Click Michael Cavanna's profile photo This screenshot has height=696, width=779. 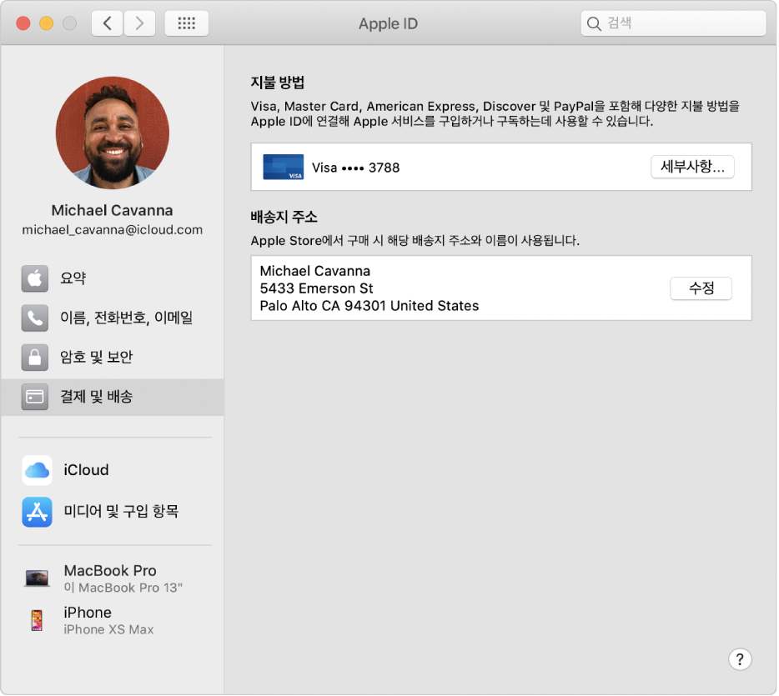pyautogui.click(x=113, y=133)
